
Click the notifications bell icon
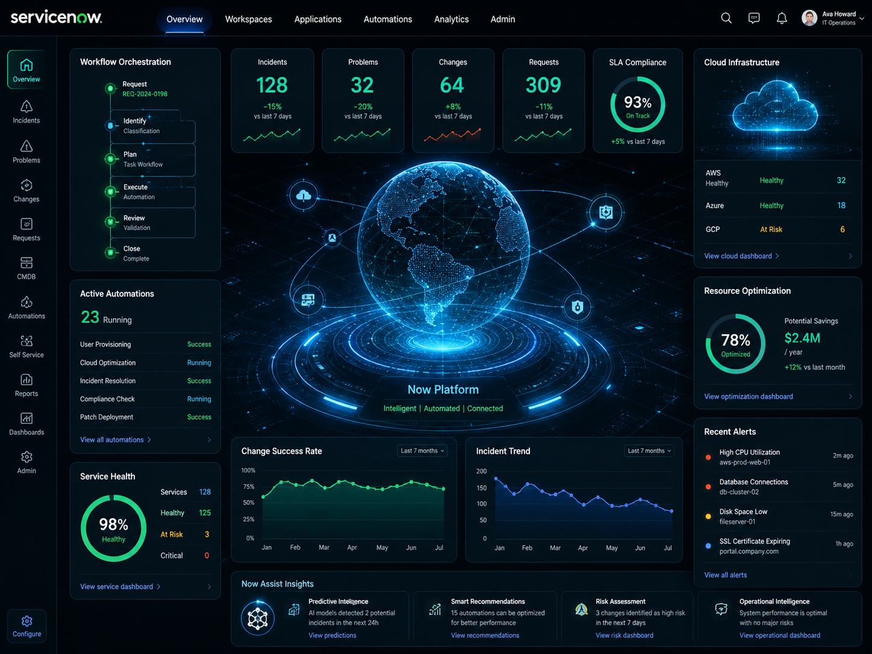(x=782, y=18)
